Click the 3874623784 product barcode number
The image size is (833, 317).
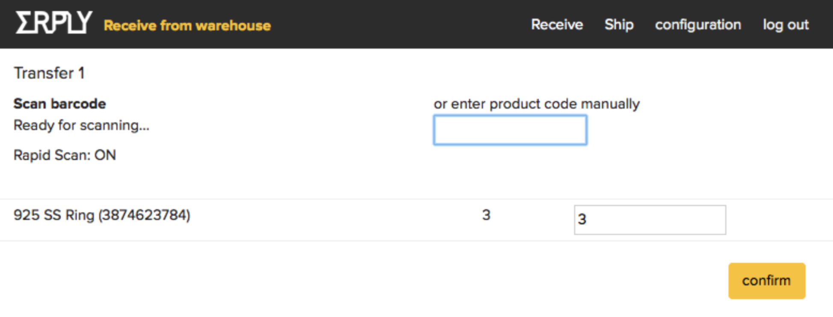(144, 215)
